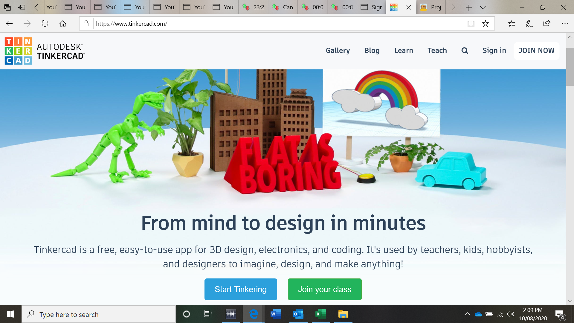The image size is (574, 323).
Task: Go to browser home page
Action: point(63,24)
